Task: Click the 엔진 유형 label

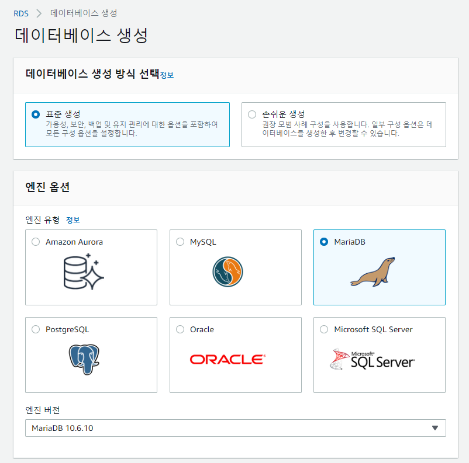Action: click(x=43, y=220)
